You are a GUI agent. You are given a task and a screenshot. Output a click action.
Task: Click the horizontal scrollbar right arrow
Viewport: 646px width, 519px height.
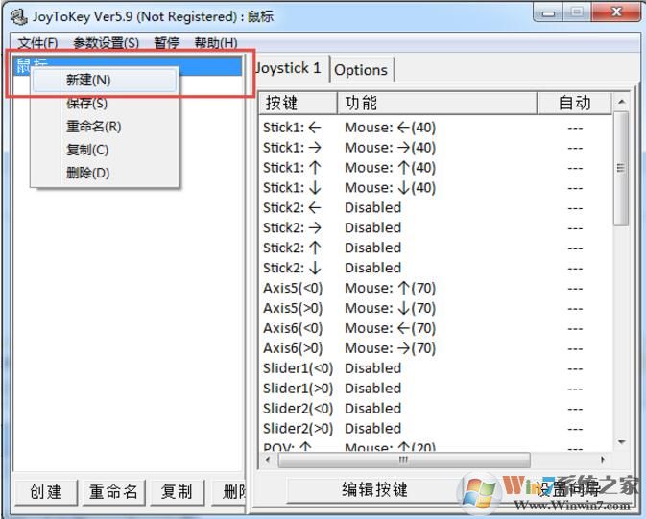point(604,460)
